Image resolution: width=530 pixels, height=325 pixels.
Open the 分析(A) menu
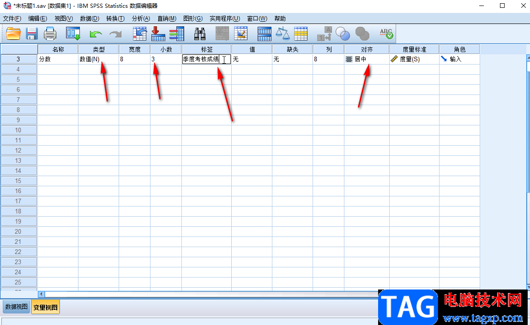click(141, 18)
